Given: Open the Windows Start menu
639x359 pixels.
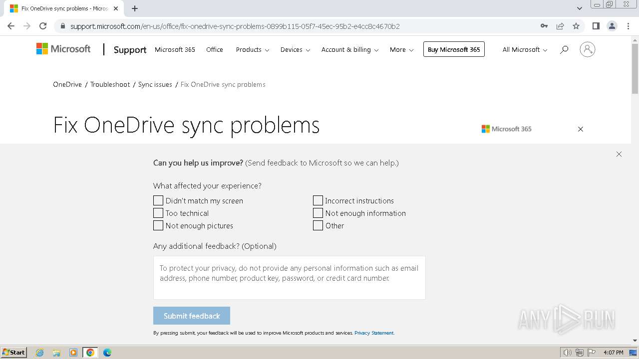Looking at the screenshot, I should coord(13,352).
